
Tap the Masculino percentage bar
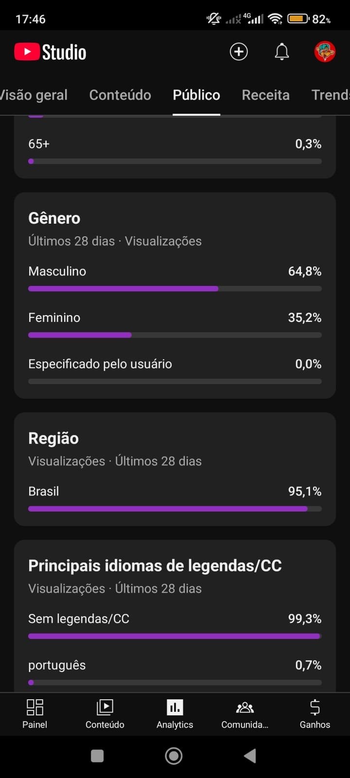pos(175,288)
